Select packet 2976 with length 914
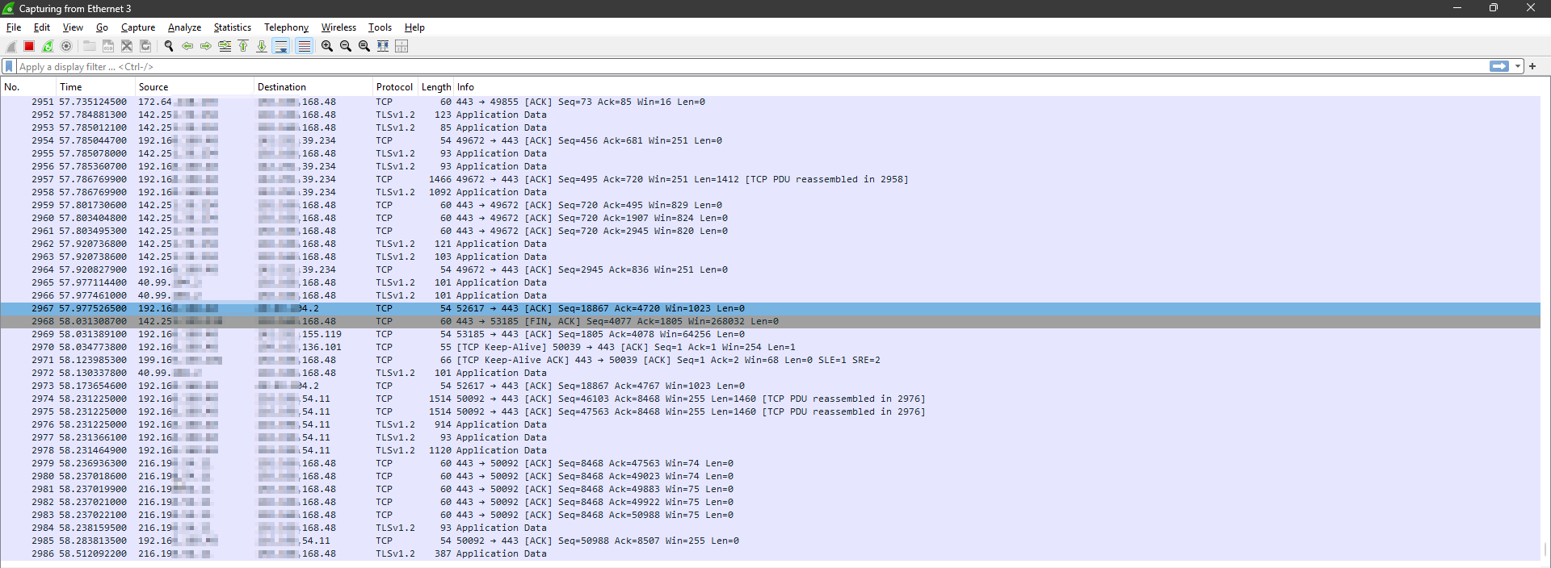 coord(771,424)
